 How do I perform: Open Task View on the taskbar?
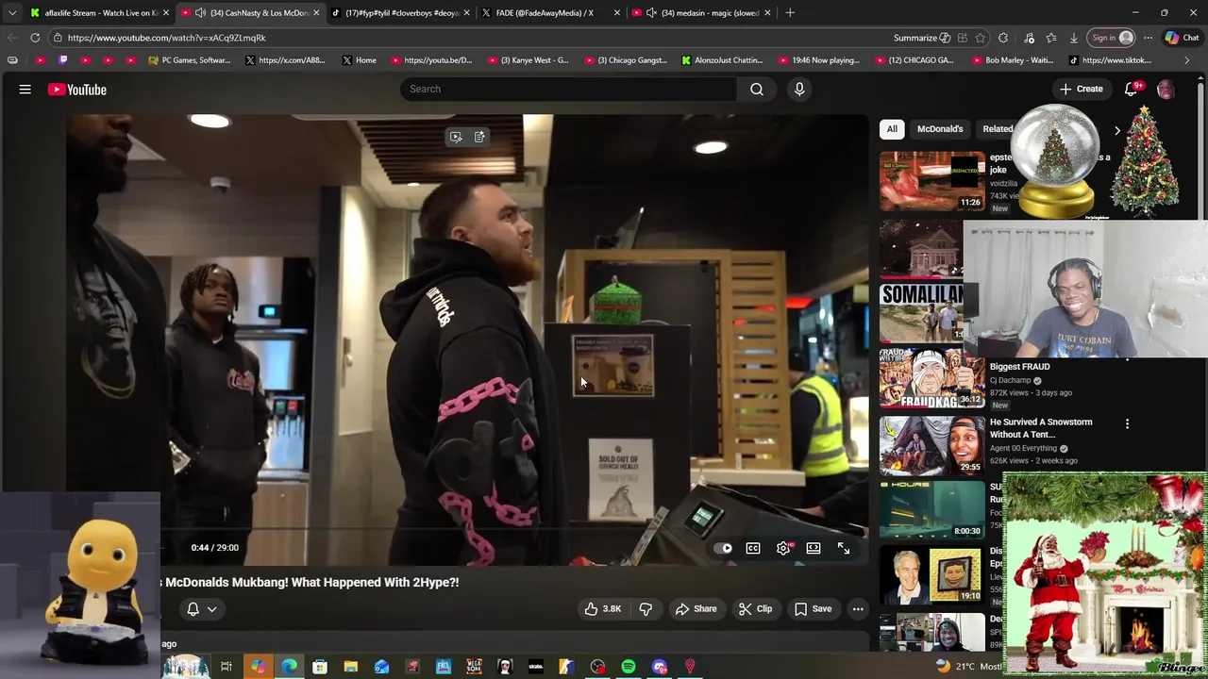point(226,667)
